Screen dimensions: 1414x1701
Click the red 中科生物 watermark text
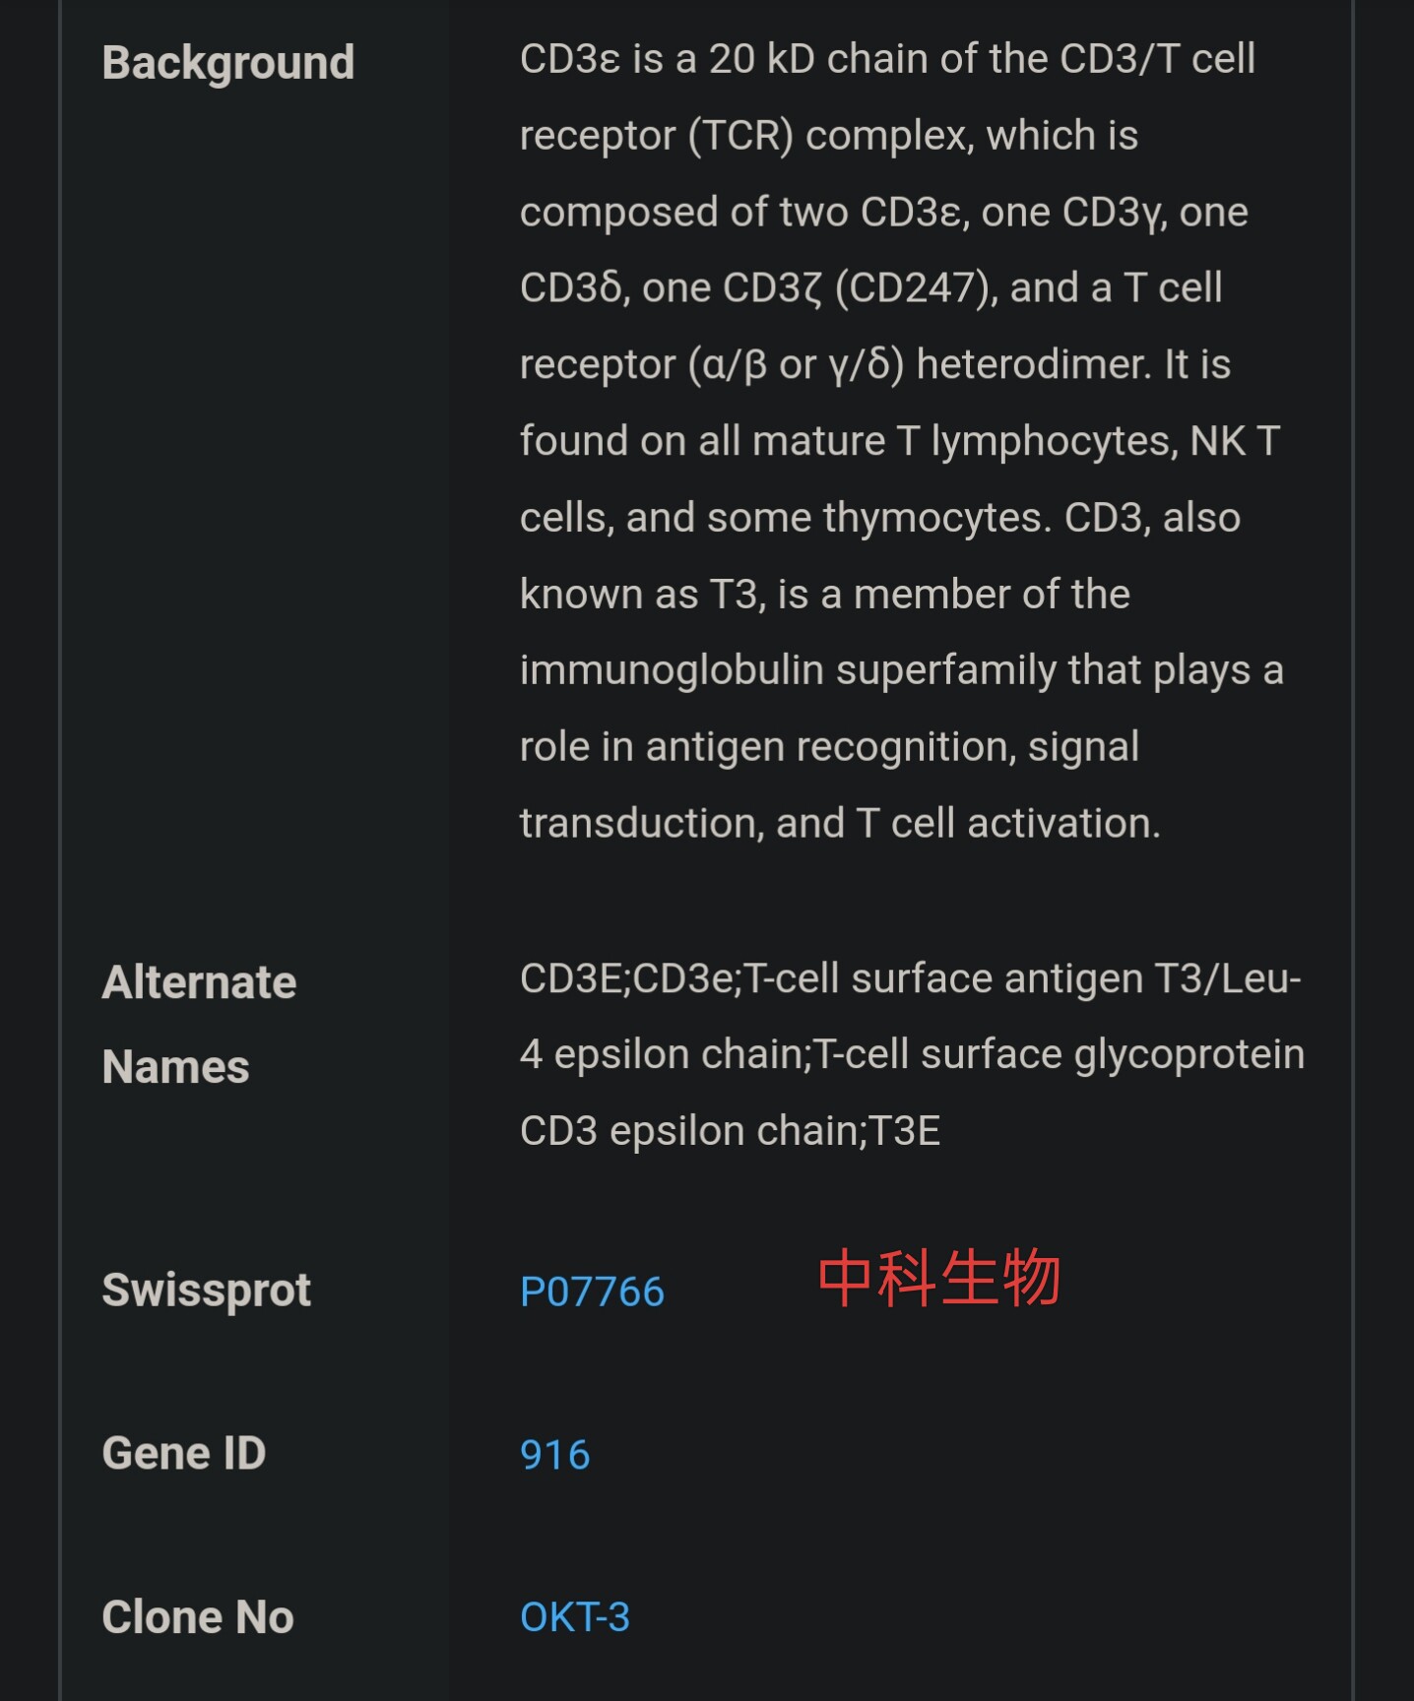(x=939, y=1278)
